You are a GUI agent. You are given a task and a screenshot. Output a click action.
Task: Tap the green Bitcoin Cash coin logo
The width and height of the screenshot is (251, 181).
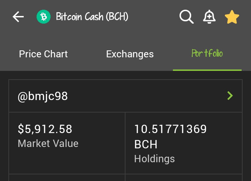coord(44,17)
